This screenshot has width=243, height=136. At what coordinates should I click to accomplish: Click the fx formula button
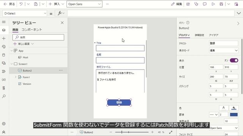tap(61, 14)
